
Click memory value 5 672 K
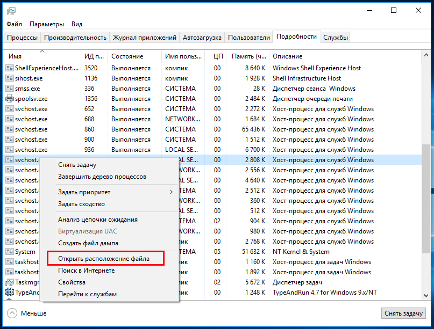[x=255, y=282]
